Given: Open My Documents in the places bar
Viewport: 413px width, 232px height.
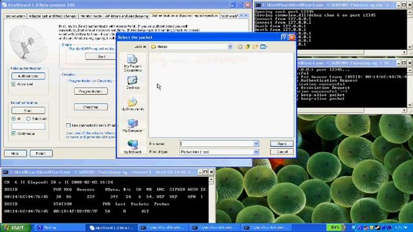Looking at the screenshot, I should [x=132, y=104].
